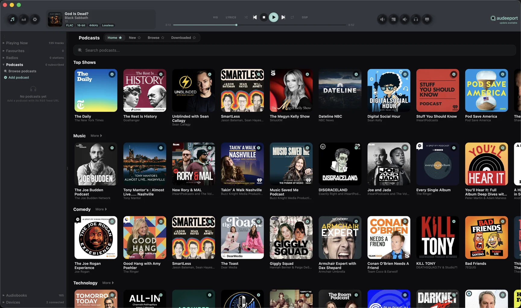Toggle the star on the Downloaded tab
Screen dimensions: 521x308
pos(194,38)
